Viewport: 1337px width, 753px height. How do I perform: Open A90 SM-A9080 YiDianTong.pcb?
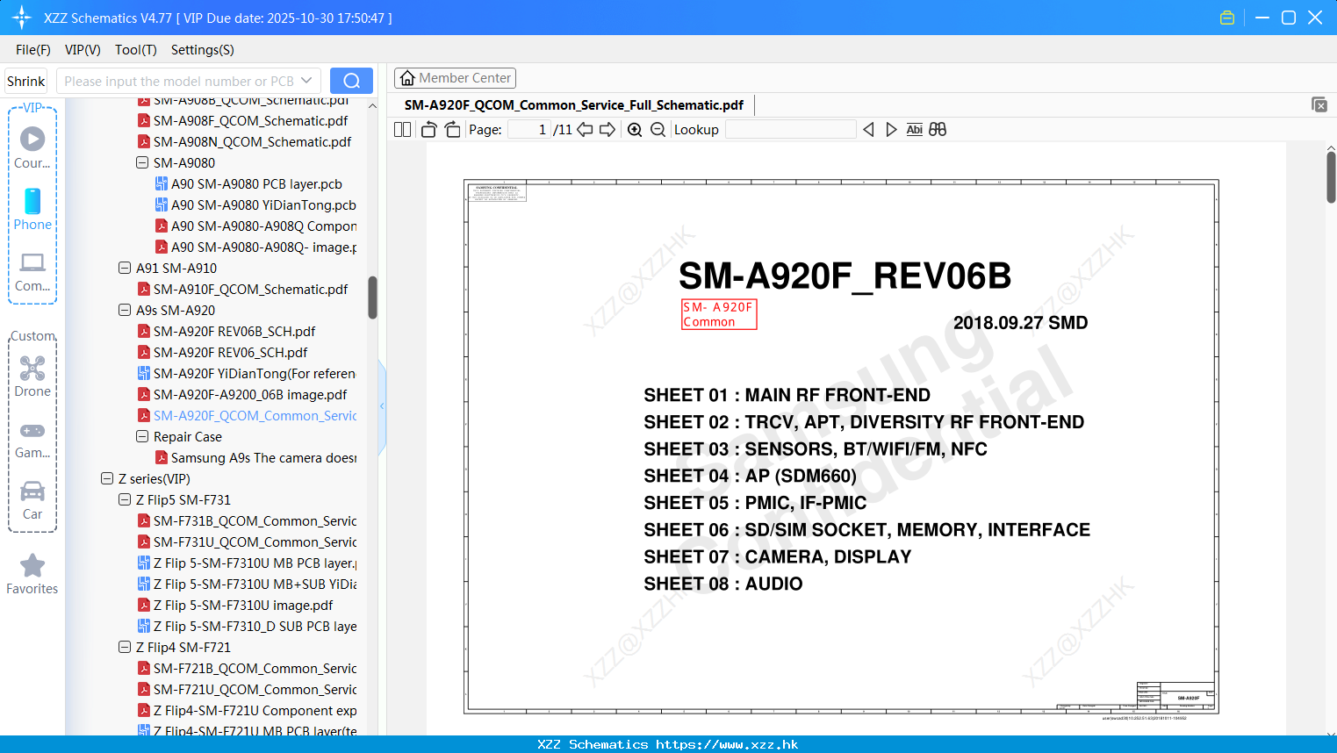pos(263,204)
